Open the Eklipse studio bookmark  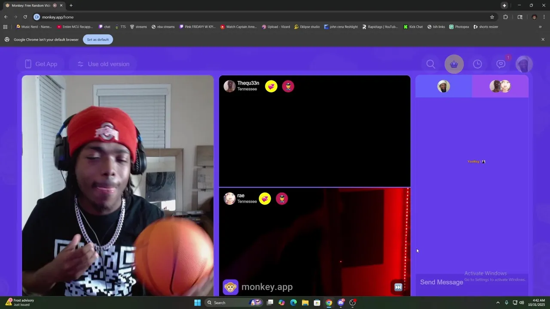(307, 27)
